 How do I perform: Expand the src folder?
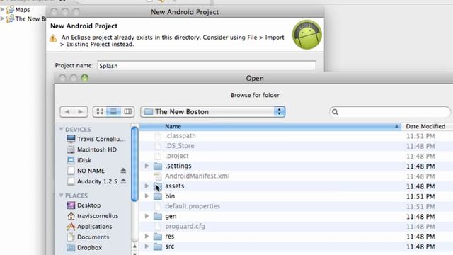point(147,246)
